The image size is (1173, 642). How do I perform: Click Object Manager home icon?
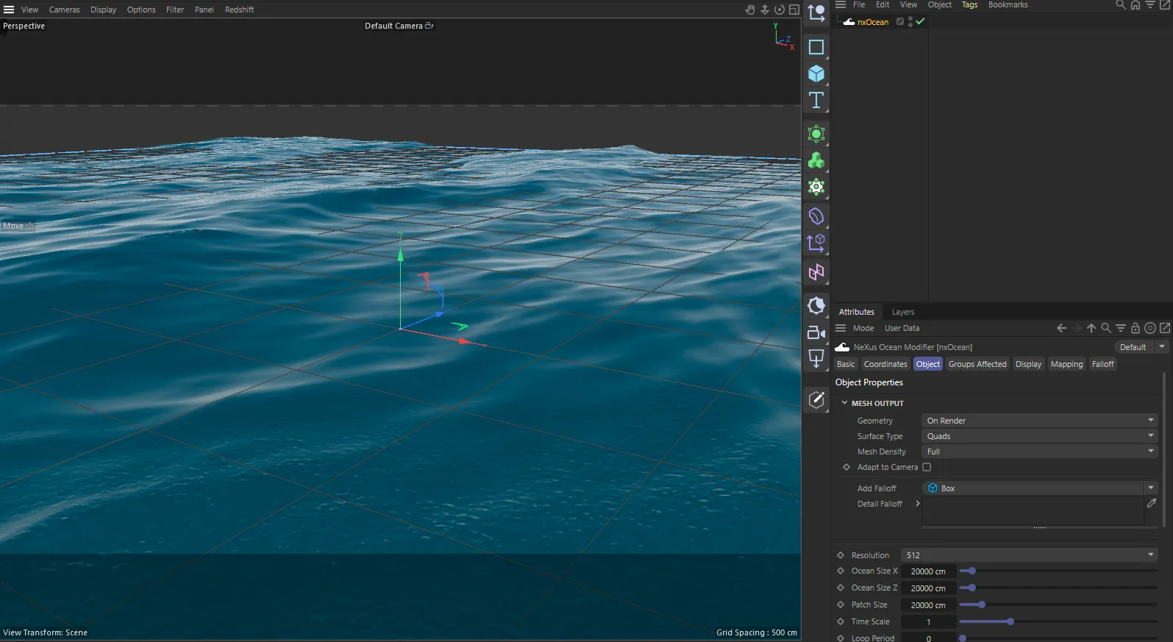[x=1135, y=4]
